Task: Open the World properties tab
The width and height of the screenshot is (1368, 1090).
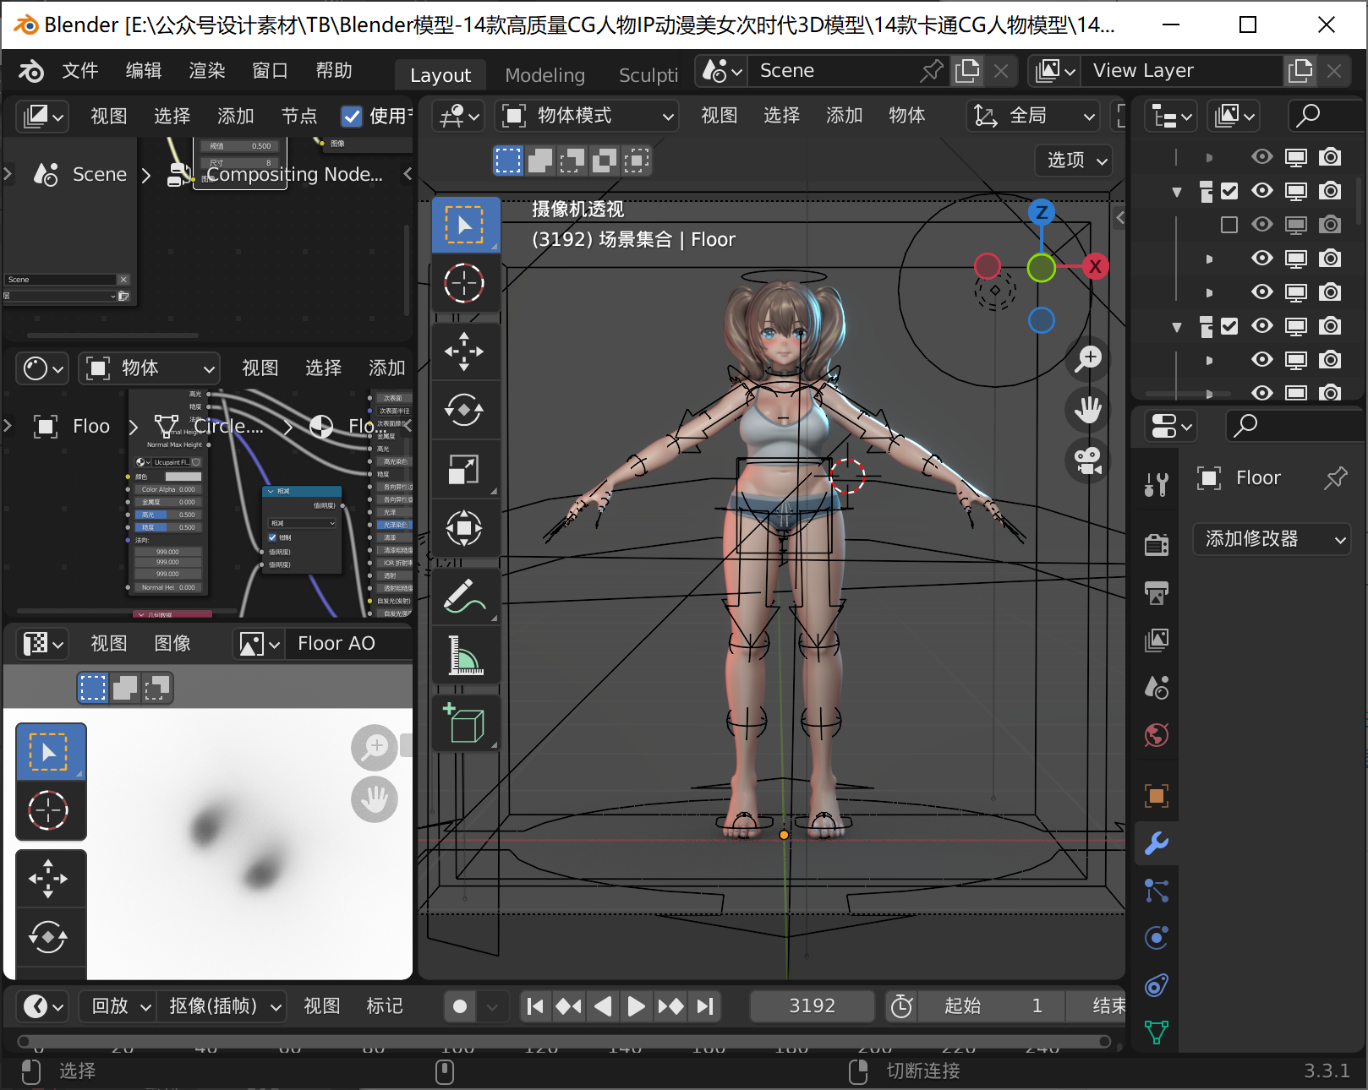Action: [x=1157, y=734]
